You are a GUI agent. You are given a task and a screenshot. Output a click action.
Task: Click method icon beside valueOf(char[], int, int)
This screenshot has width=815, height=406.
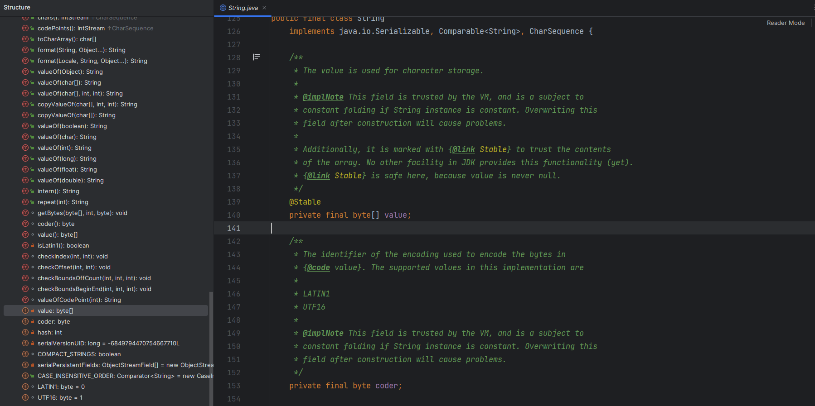click(25, 93)
